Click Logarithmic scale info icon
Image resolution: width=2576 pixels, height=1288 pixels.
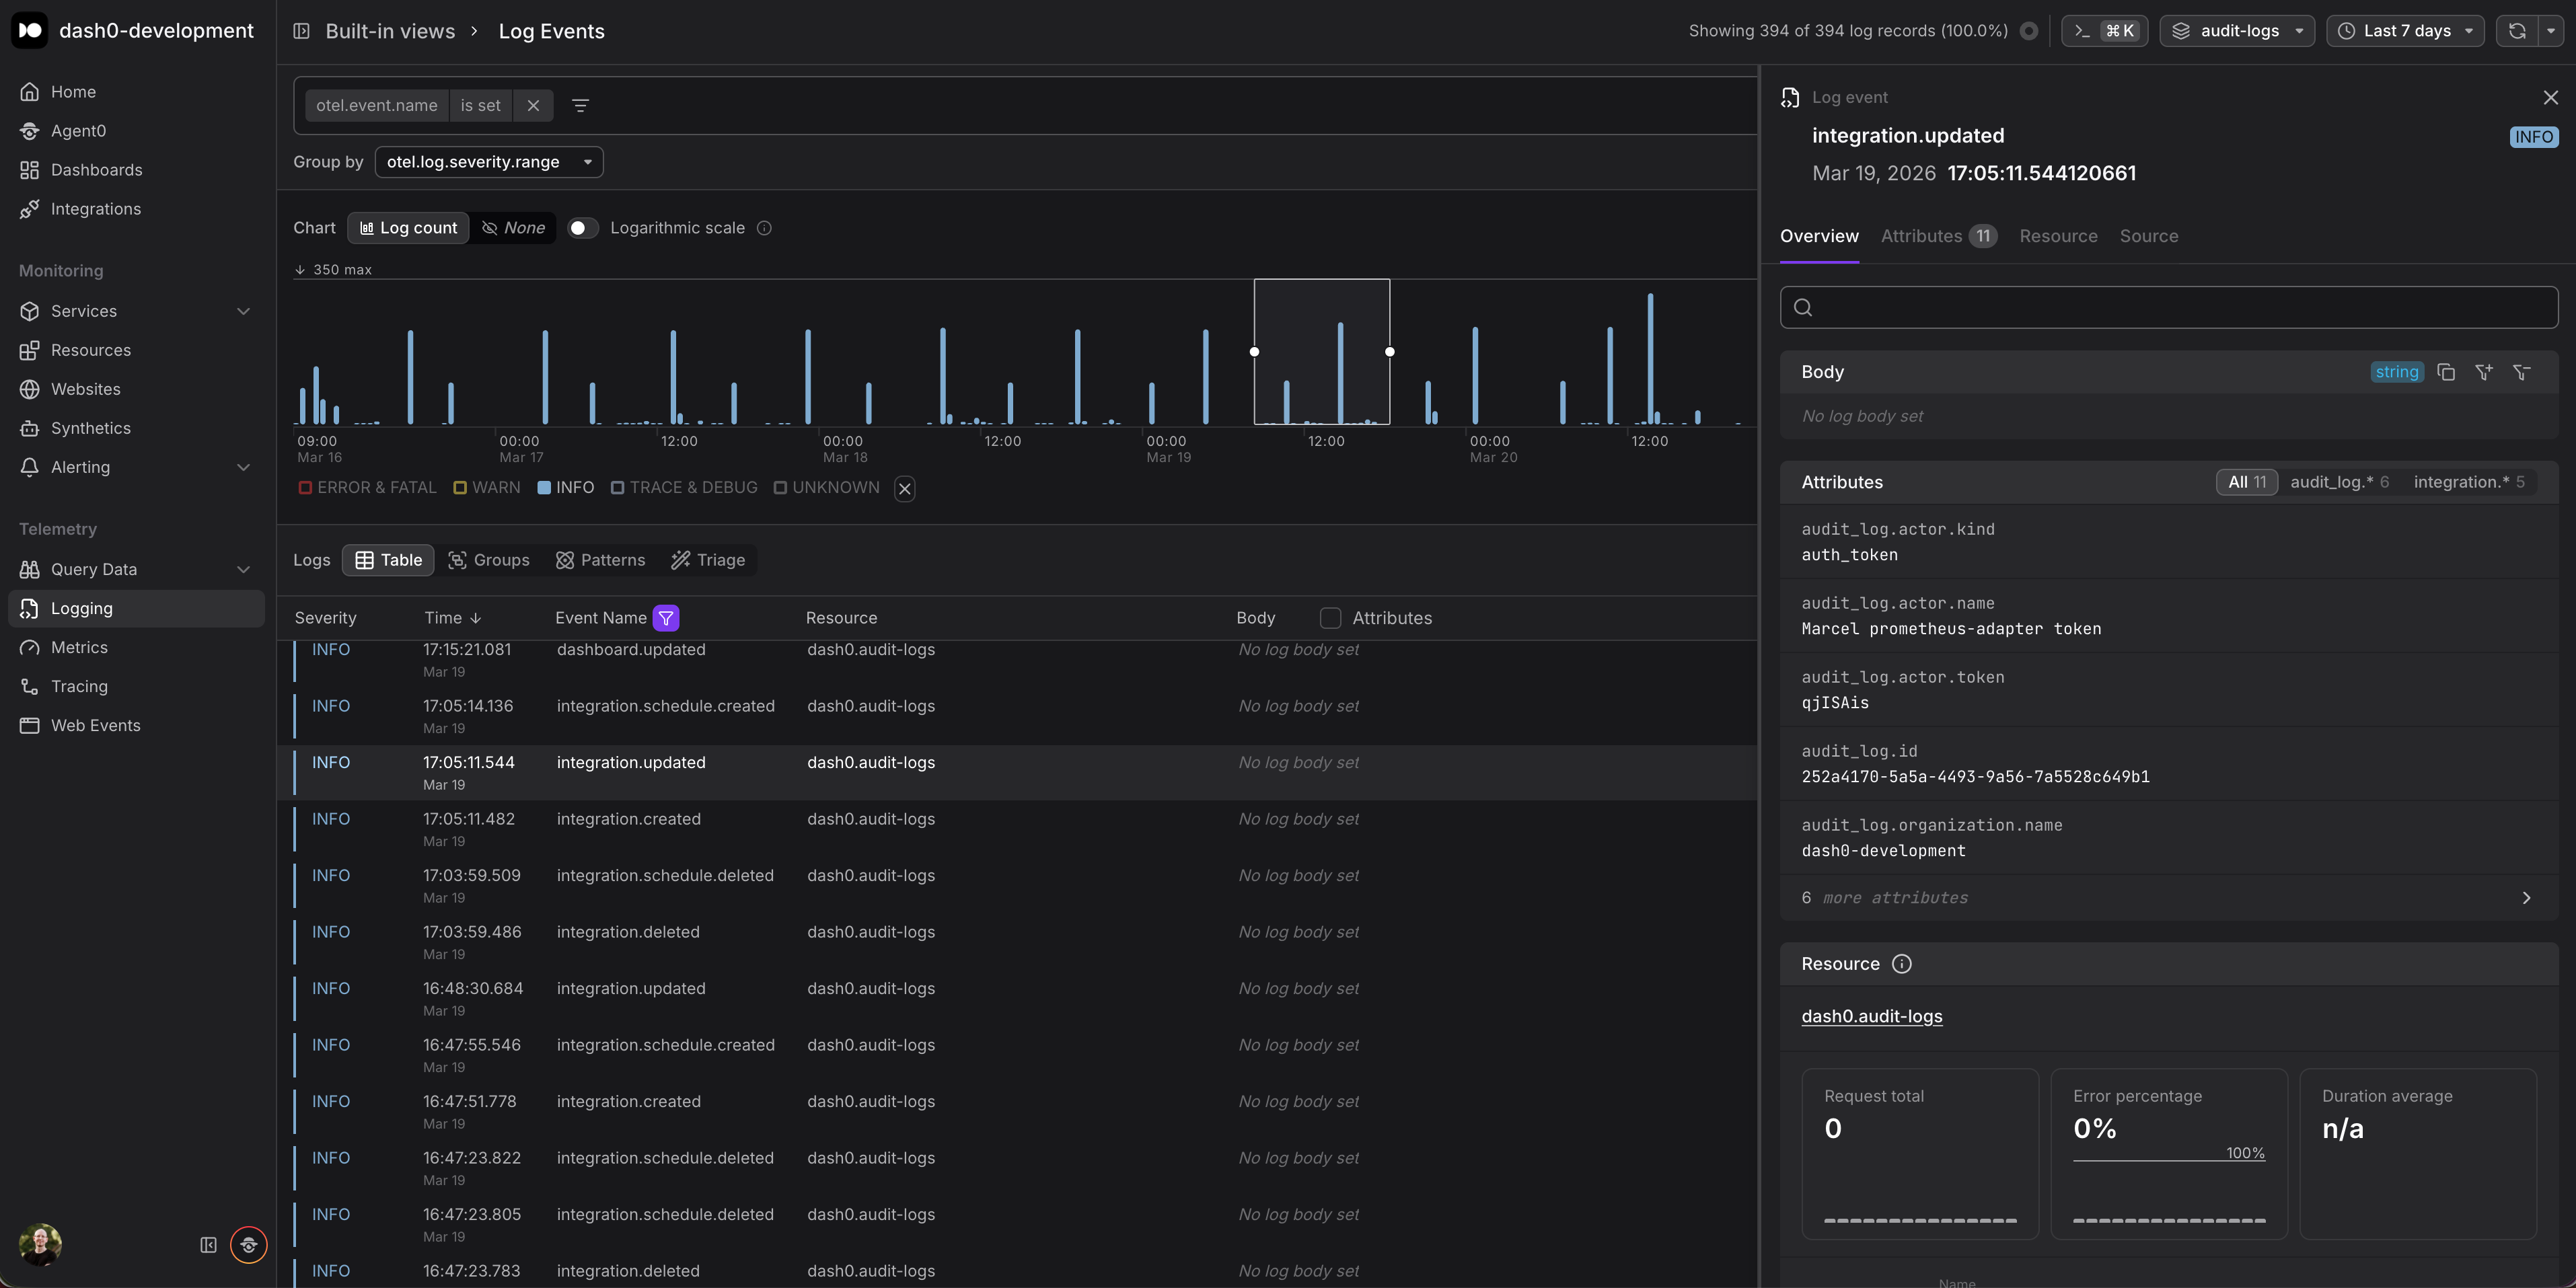click(x=764, y=228)
